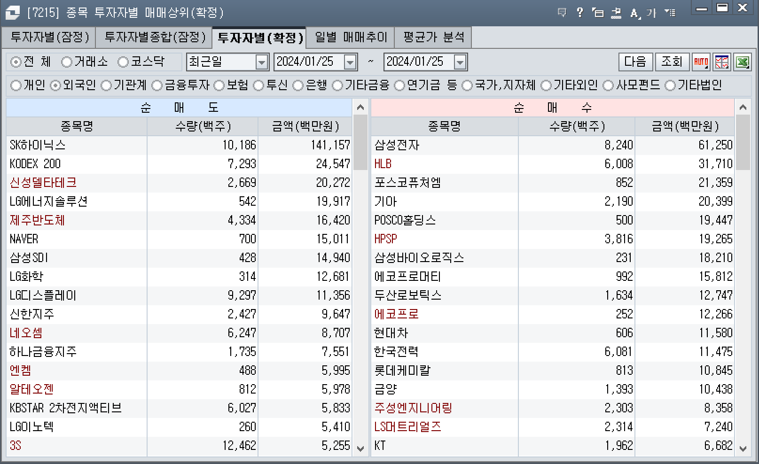Choose the 금융투자 radio button
Image resolution: width=759 pixels, height=464 pixels.
coord(157,85)
